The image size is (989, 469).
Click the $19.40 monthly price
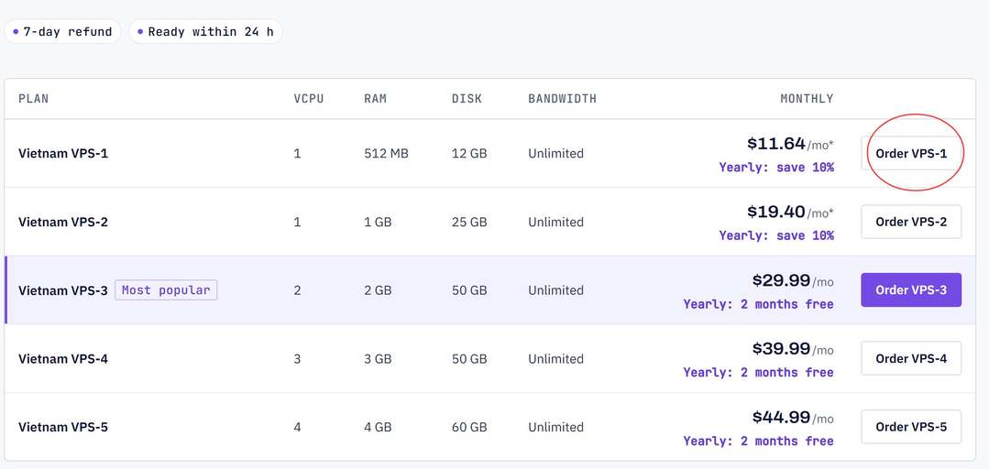pos(775,212)
